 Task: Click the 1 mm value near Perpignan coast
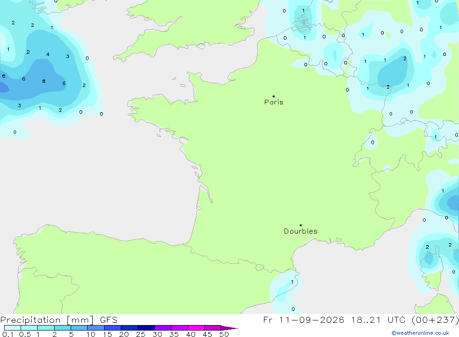(292, 282)
